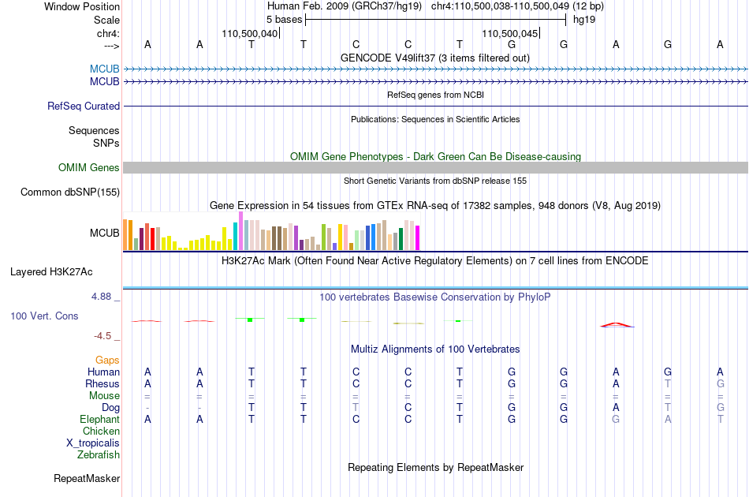The image size is (749, 497).
Task: Click the dark blue MCUB transcript label
Action: (105, 82)
